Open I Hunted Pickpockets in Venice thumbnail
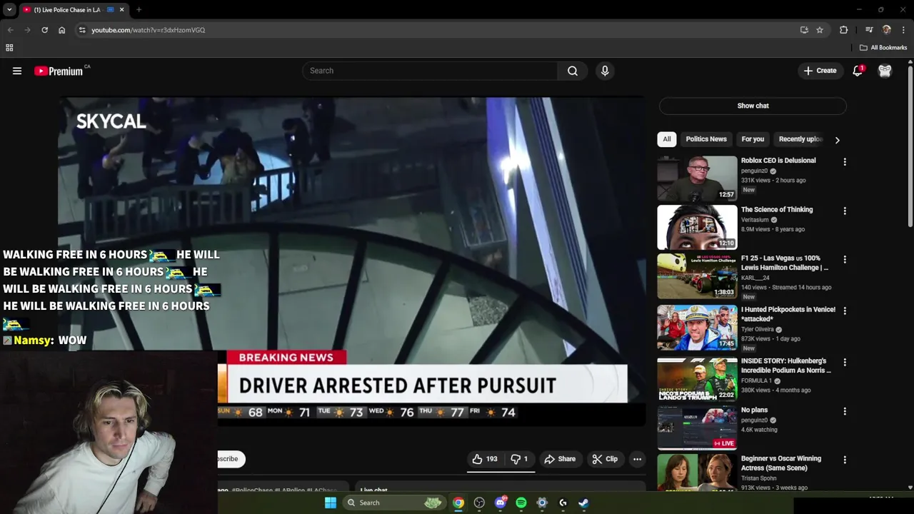This screenshot has height=514, width=914. [x=697, y=328]
